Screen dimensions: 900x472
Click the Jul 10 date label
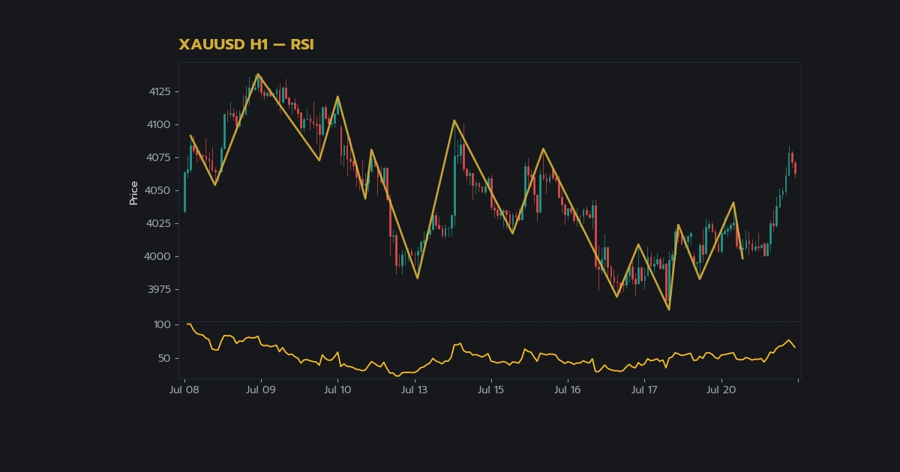337,390
